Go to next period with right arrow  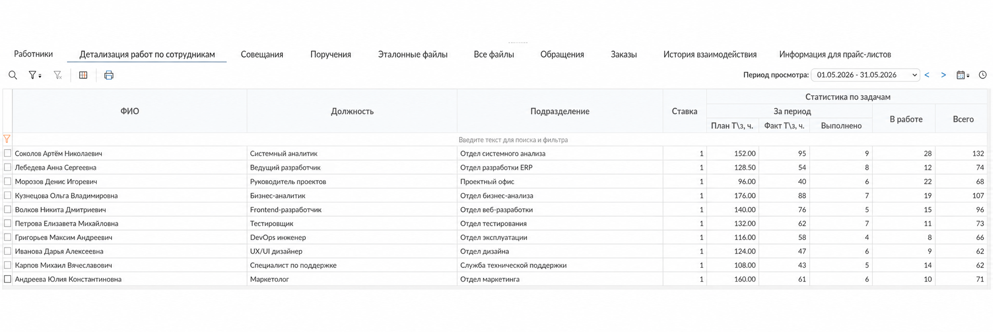(944, 75)
